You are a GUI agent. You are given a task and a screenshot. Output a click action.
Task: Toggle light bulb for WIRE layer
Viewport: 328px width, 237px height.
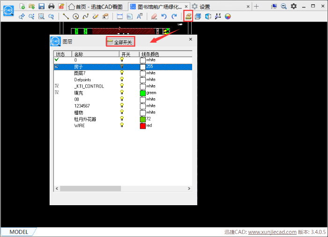(123, 126)
